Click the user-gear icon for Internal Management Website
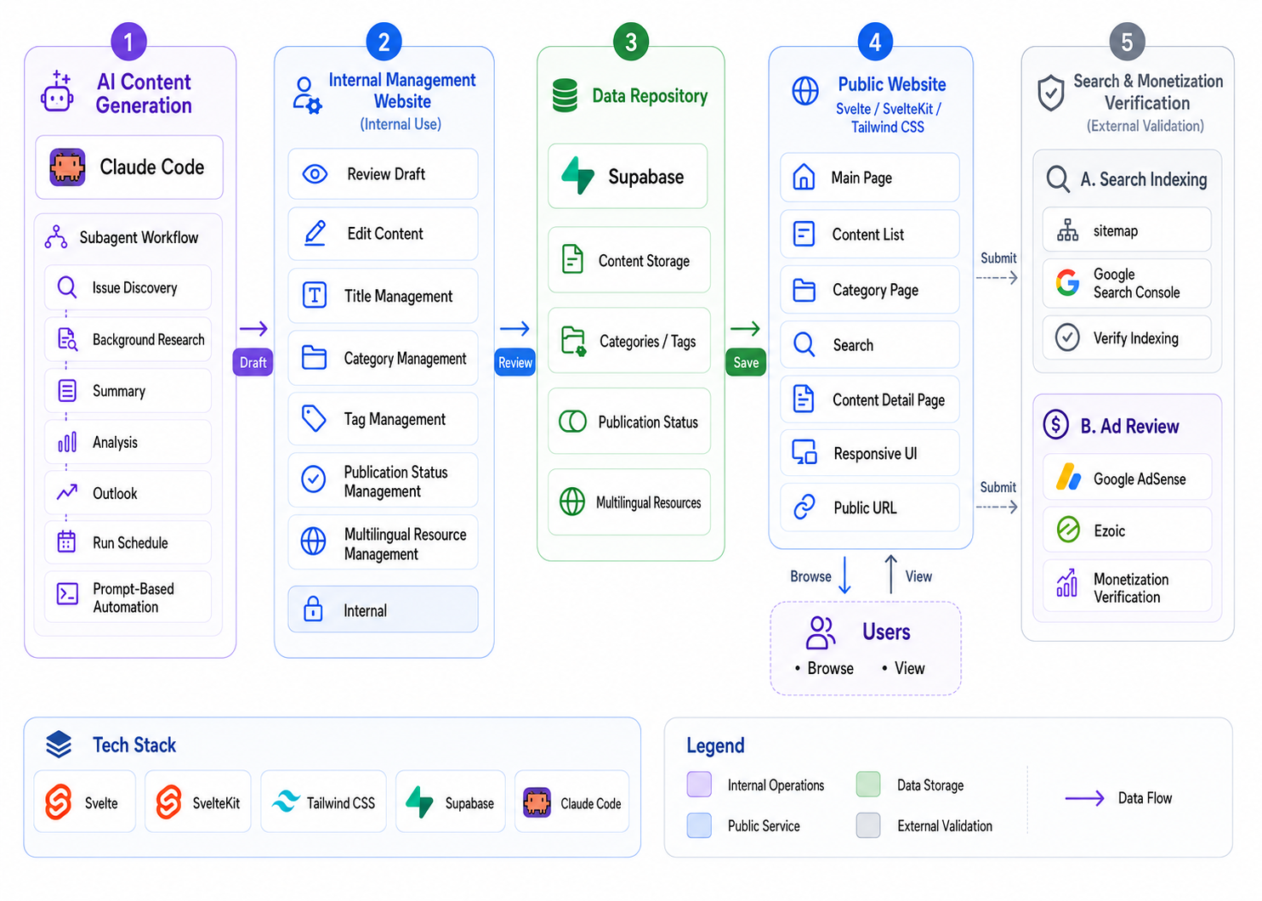 point(307,96)
